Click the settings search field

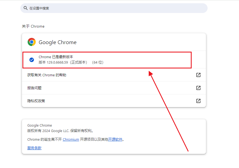tap(114, 8)
